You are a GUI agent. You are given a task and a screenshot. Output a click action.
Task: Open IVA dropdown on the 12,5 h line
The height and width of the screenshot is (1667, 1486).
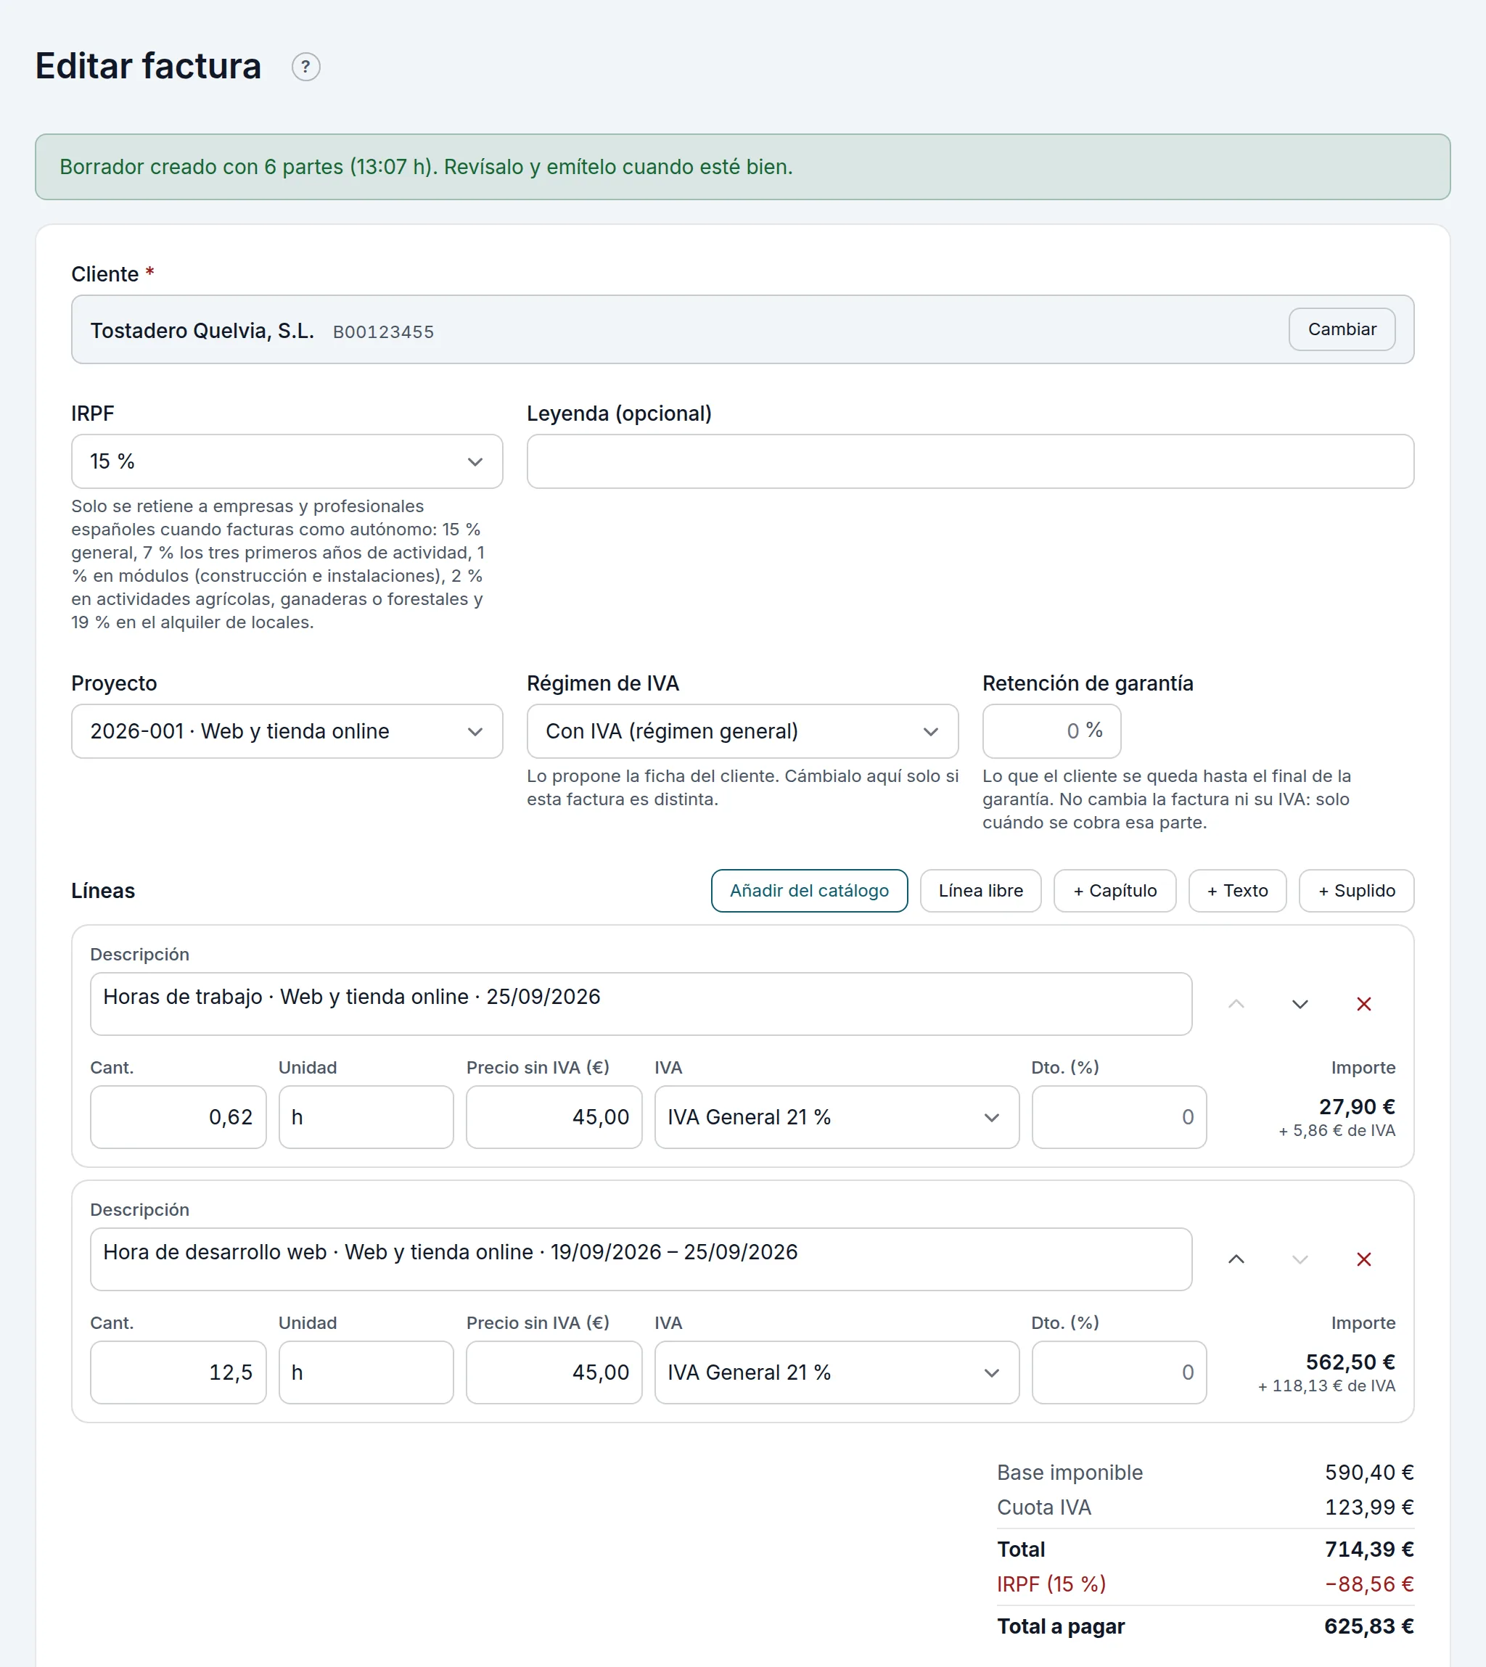coord(836,1372)
